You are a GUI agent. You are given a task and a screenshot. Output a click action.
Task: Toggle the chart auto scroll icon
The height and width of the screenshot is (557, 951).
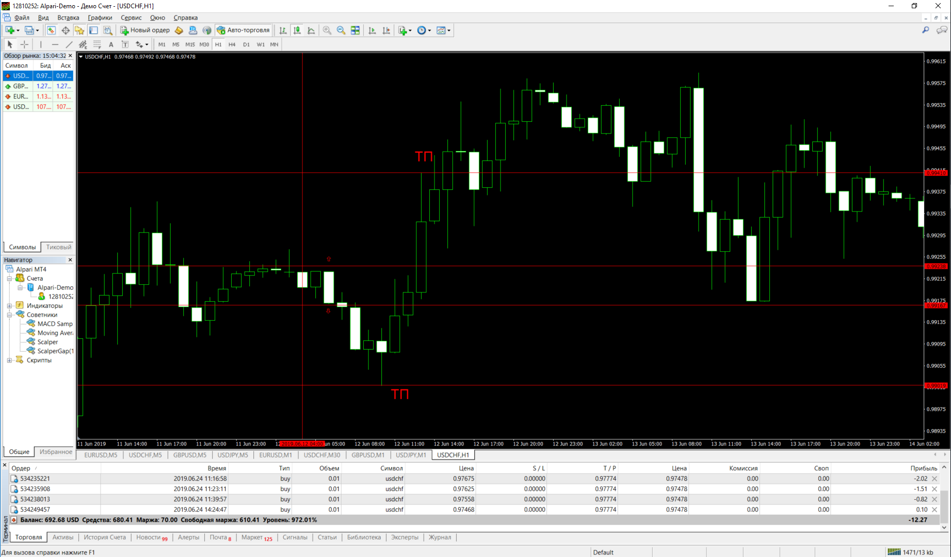[372, 30]
